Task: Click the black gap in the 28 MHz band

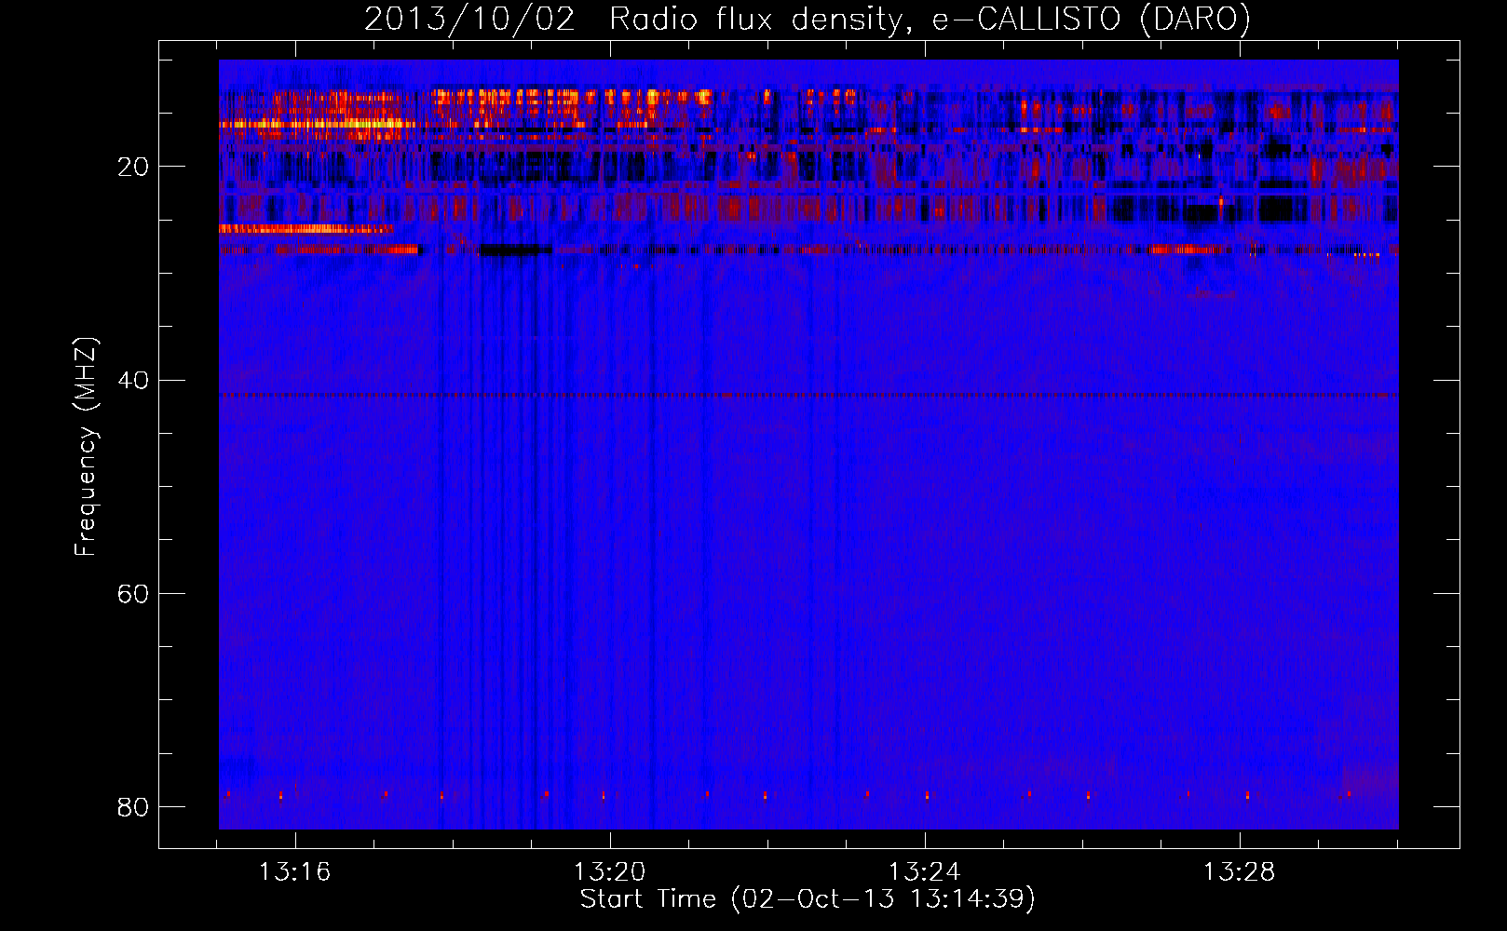Action: (514, 250)
